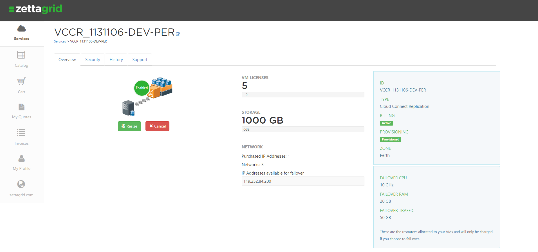Follow the Services breadcrumb link
The height and width of the screenshot is (252, 538).
tap(60, 41)
